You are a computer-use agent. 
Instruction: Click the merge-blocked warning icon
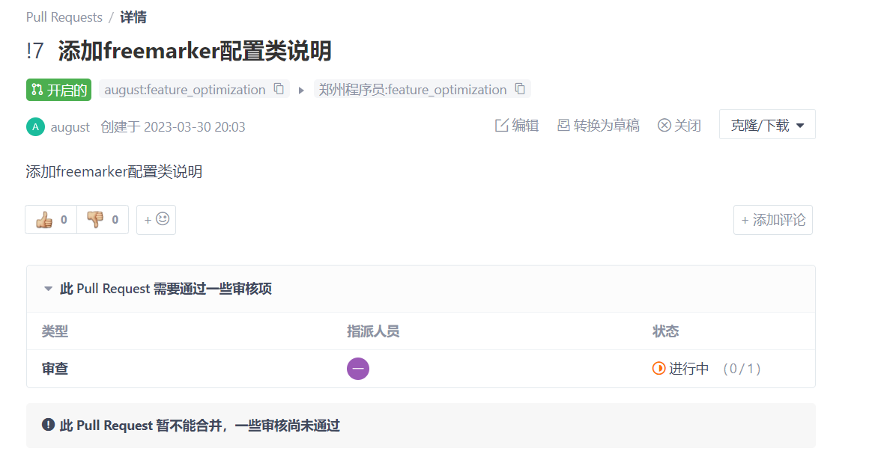49,426
